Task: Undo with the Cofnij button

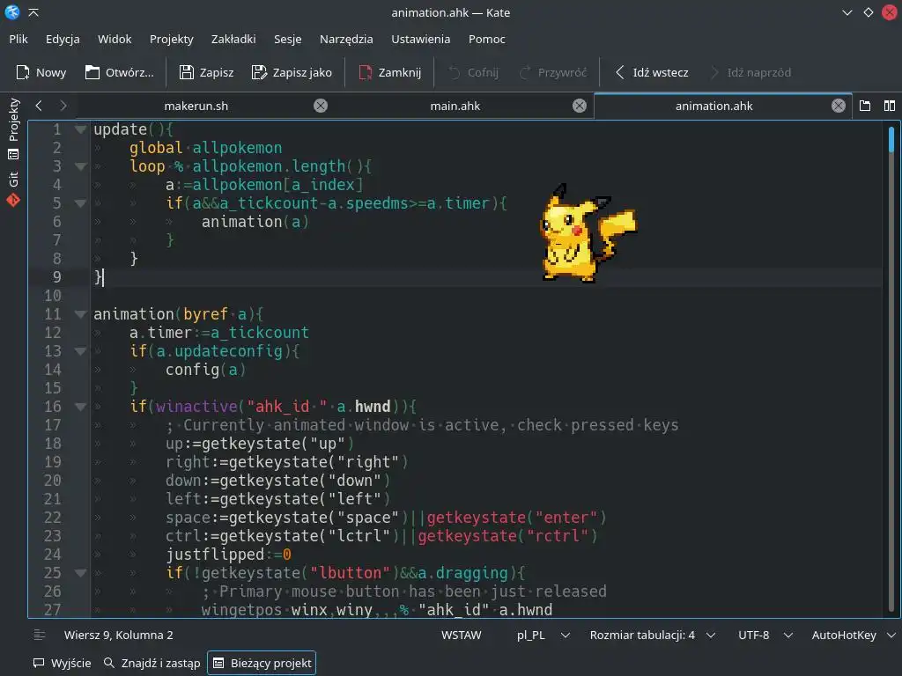Action: [473, 72]
